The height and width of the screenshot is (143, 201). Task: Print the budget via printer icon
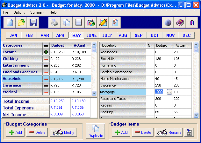(x=54, y=23)
